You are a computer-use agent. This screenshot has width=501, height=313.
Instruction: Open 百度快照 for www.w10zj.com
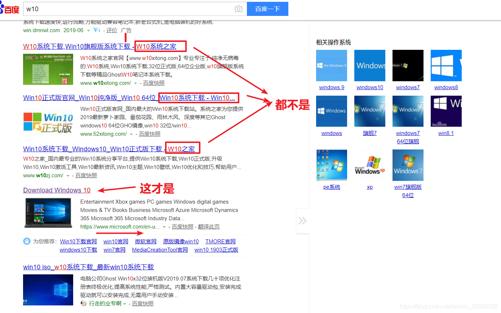(86, 175)
